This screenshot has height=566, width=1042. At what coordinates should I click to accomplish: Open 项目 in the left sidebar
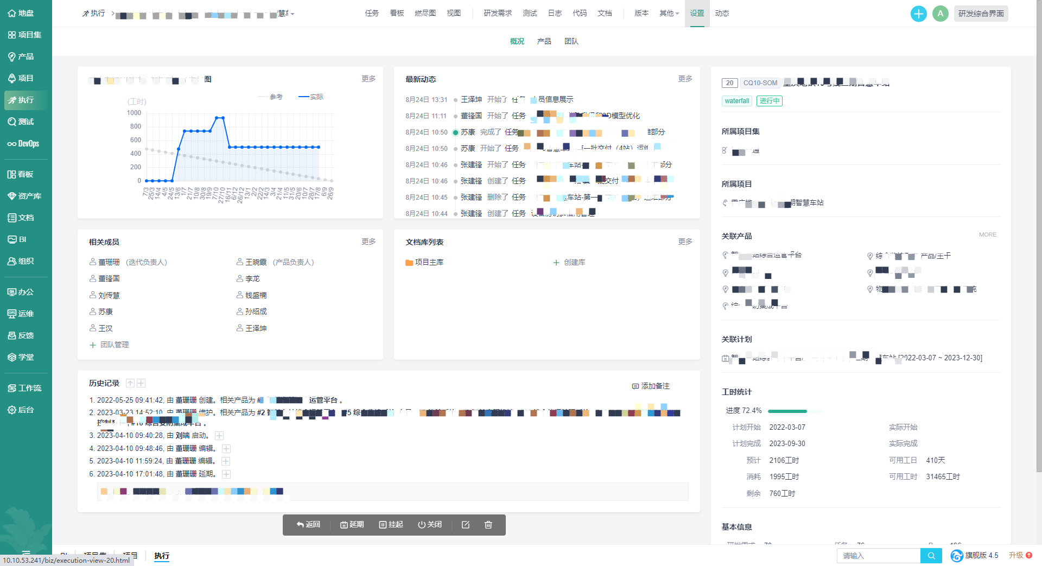click(x=22, y=78)
